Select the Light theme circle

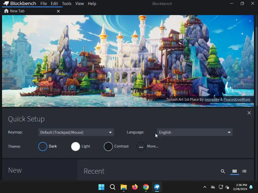tap(76, 147)
